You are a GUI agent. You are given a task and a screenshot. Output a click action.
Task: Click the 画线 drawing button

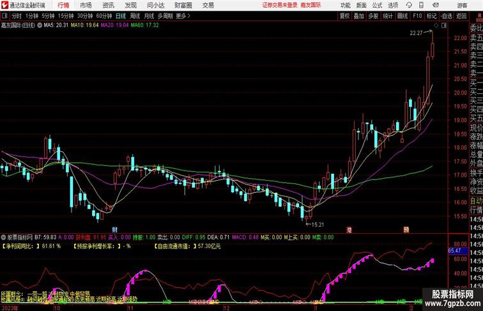coord(402,16)
